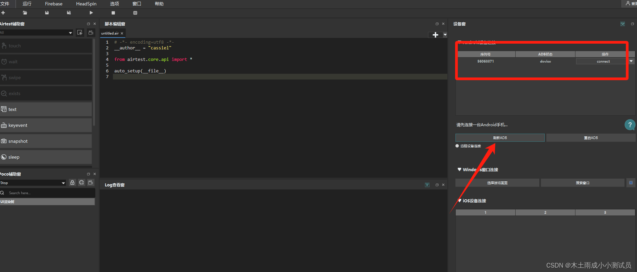
Task: Click the small blue square beside 搜索窗口
Action: (x=631, y=183)
